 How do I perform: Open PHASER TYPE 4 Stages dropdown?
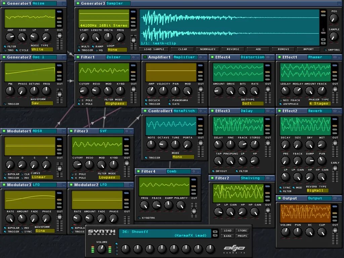click(x=320, y=103)
